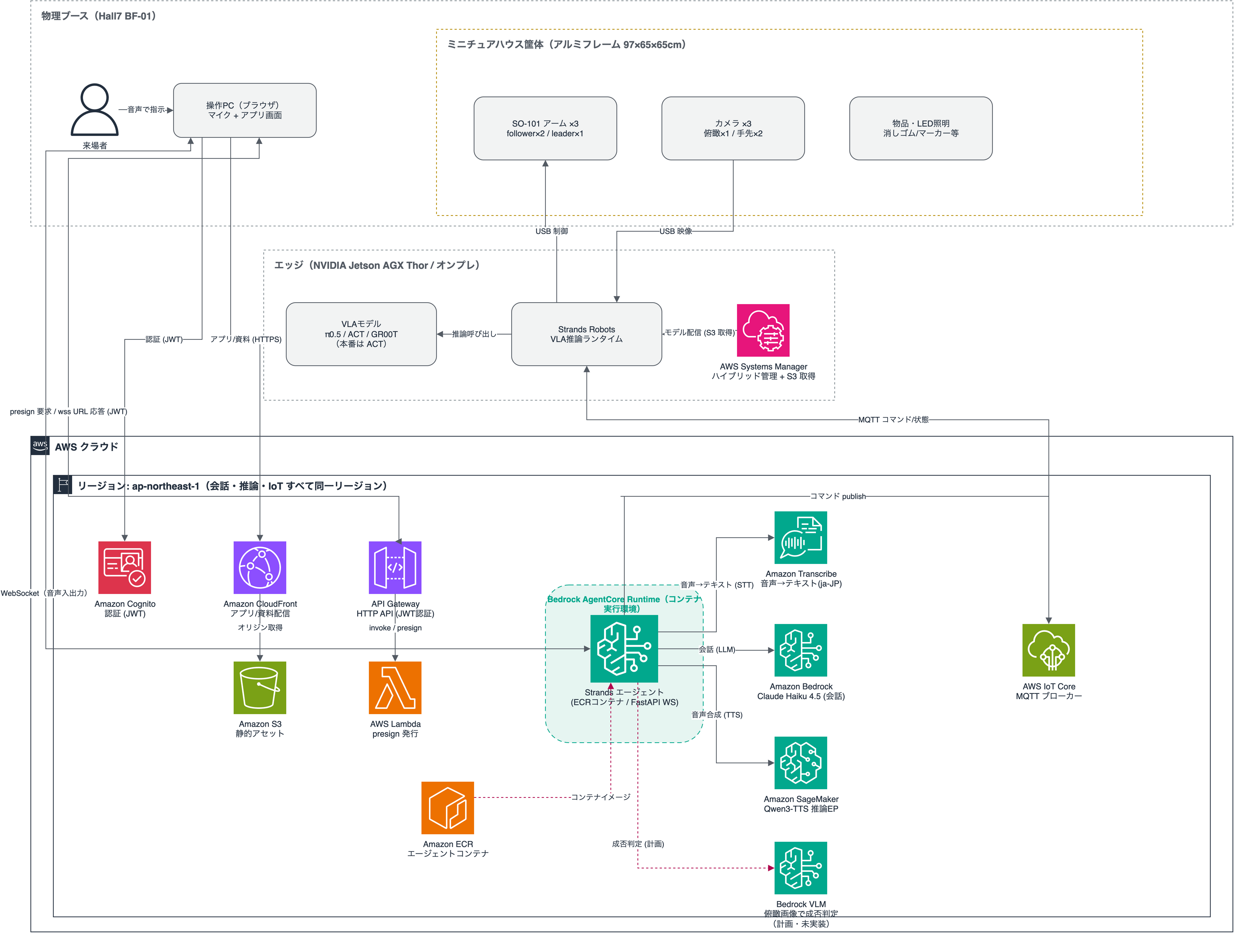The height and width of the screenshot is (933, 1234).
Task: Select the presign 要求 / wss URL 応答 label
Action: 69,411
